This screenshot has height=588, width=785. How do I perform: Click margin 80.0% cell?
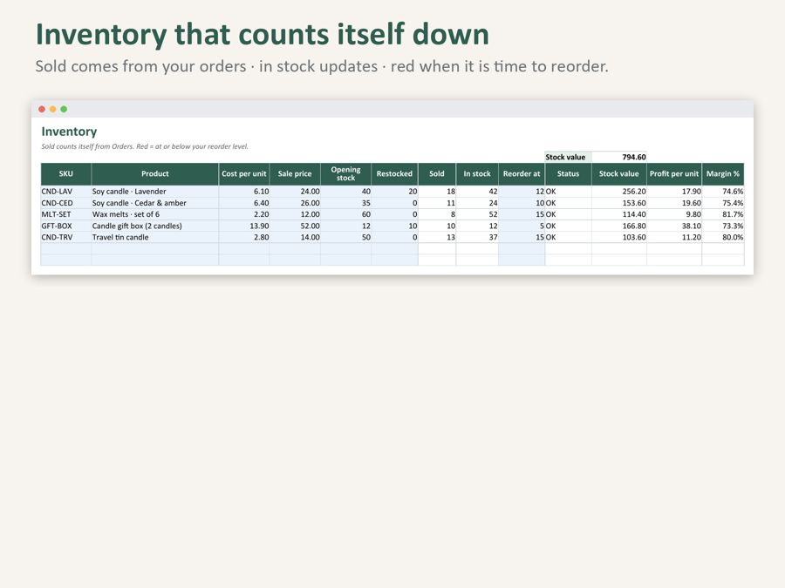723,238
